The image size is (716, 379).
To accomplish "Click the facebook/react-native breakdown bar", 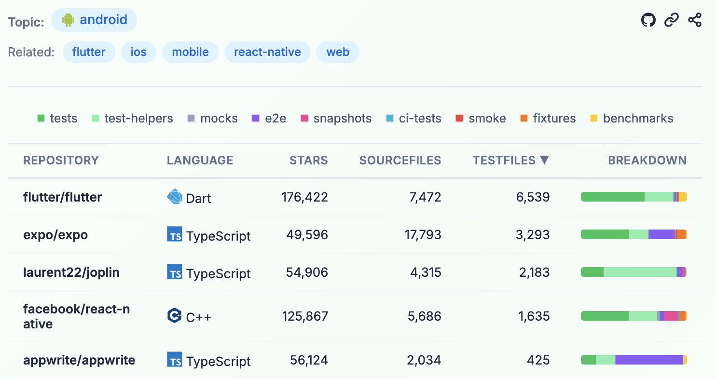I will 634,316.
